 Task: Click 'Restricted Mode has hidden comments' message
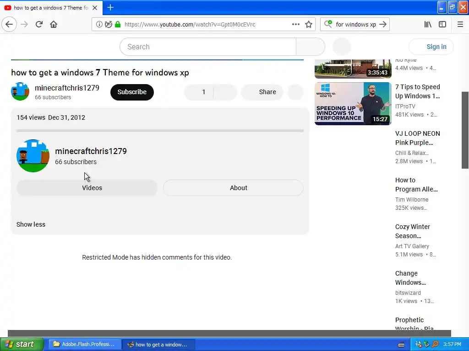[x=157, y=257]
